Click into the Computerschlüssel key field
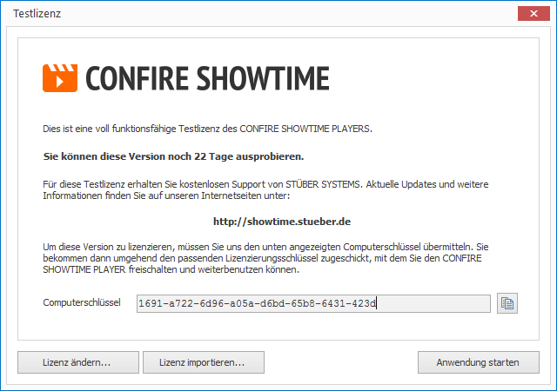 pos(313,304)
